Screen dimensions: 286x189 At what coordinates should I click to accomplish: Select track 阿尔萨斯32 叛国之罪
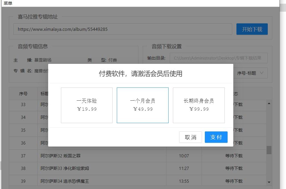tap(60, 156)
